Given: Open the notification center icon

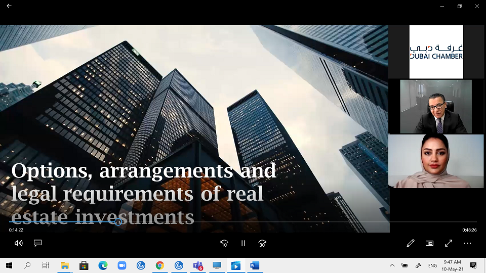Looking at the screenshot, I should (x=473, y=265).
